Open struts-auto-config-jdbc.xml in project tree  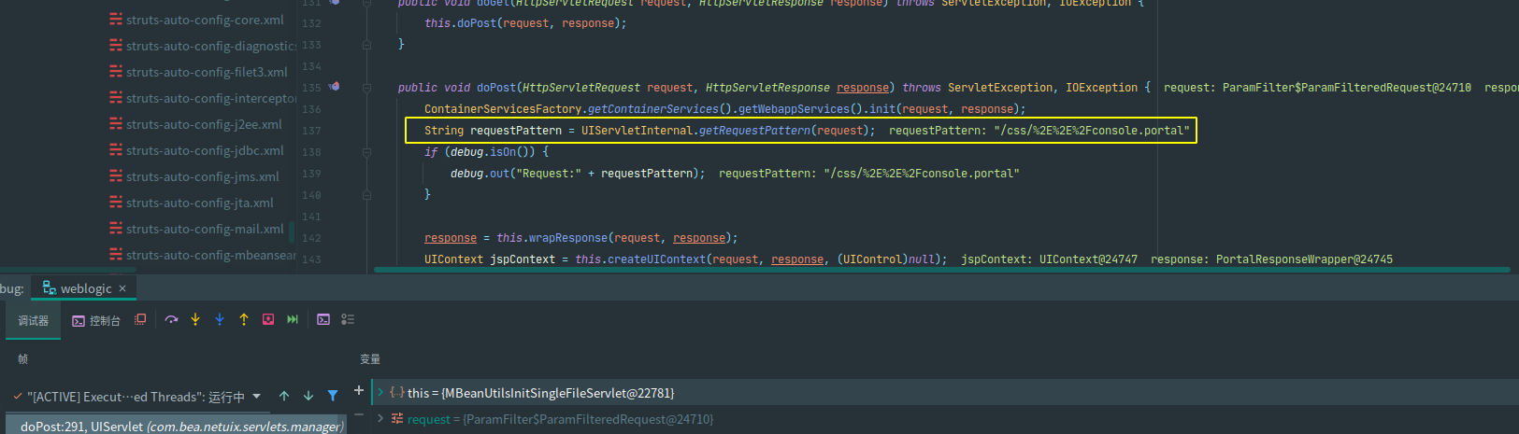[x=205, y=150]
